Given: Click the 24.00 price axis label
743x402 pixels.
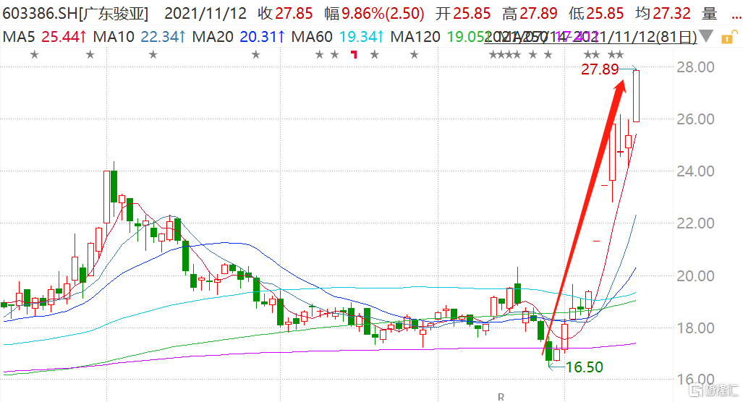Looking at the screenshot, I should pyautogui.click(x=695, y=171).
